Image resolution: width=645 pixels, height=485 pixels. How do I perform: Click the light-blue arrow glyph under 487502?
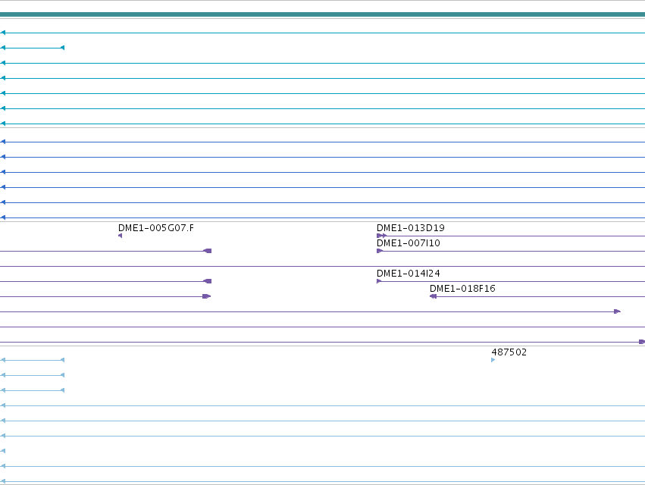[493, 360]
